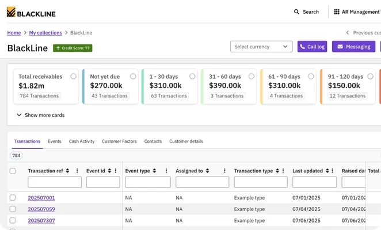
Task: Select the Total receivables radio button
Action: (x=74, y=76)
